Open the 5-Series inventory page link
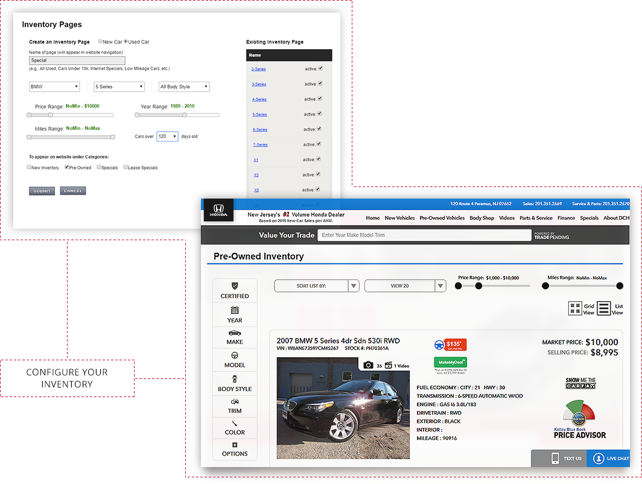 [x=259, y=115]
